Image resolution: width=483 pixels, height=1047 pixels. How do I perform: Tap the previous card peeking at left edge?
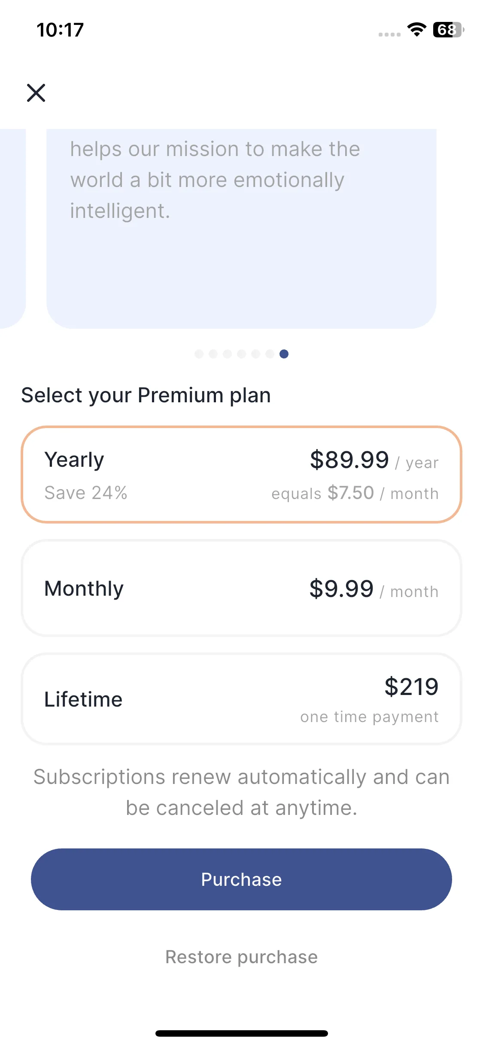pyautogui.click(x=13, y=229)
